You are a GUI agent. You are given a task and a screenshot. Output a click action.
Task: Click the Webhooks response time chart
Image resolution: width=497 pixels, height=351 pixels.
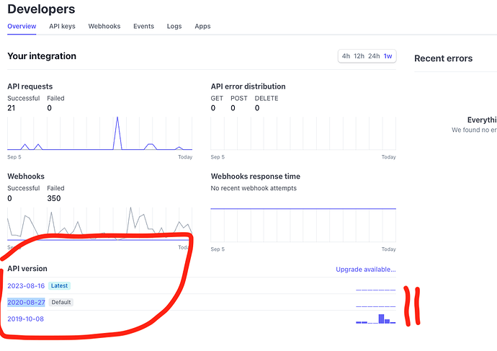pos(303,225)
